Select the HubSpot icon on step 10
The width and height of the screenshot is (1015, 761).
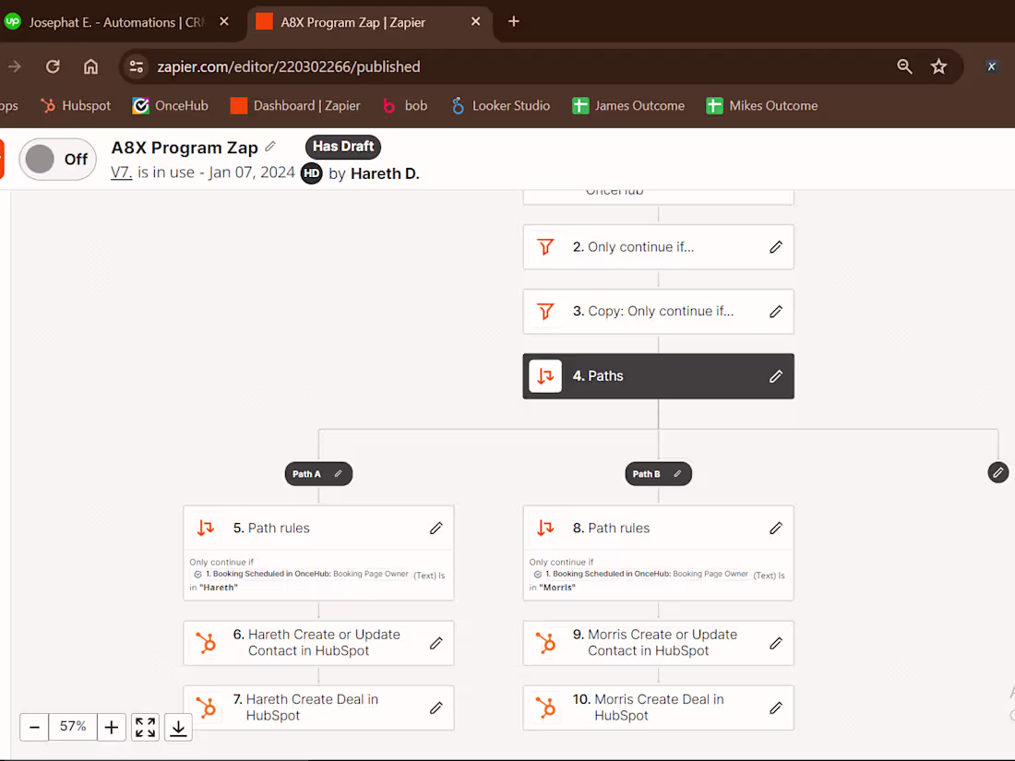tap(546, 707)
